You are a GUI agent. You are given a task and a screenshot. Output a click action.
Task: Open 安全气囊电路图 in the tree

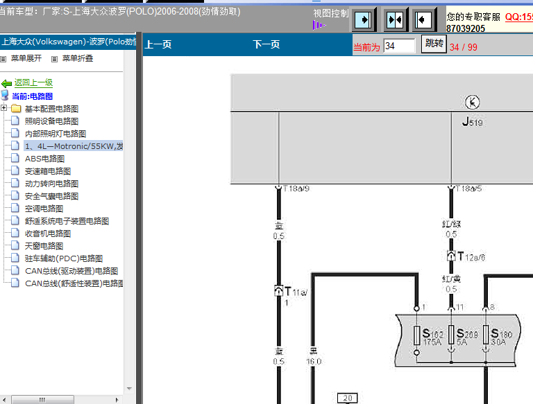[51, 196]
